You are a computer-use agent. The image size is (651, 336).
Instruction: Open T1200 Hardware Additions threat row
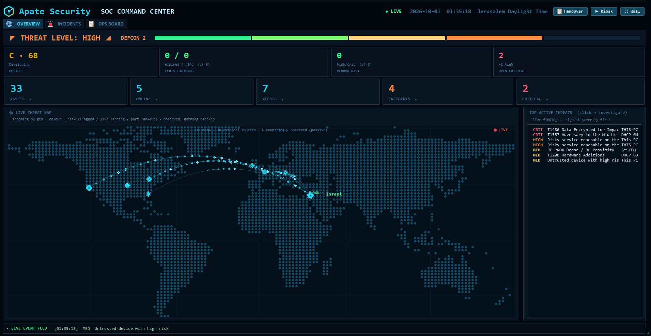click(585, 155)
